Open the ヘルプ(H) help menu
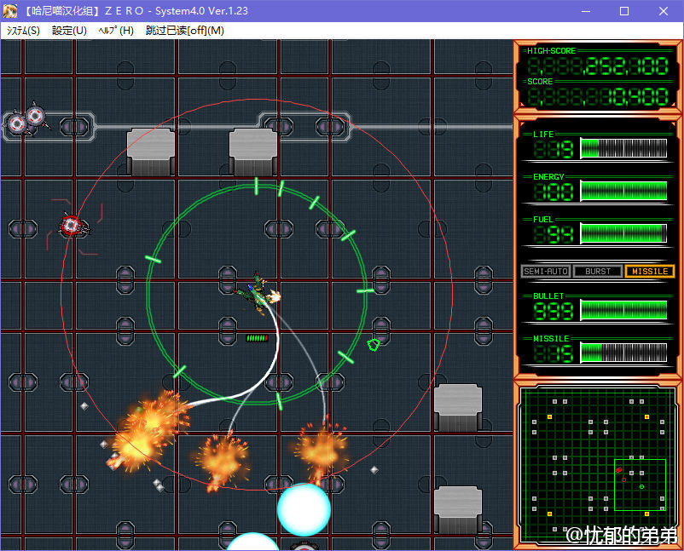 click(x=116, y=31)
